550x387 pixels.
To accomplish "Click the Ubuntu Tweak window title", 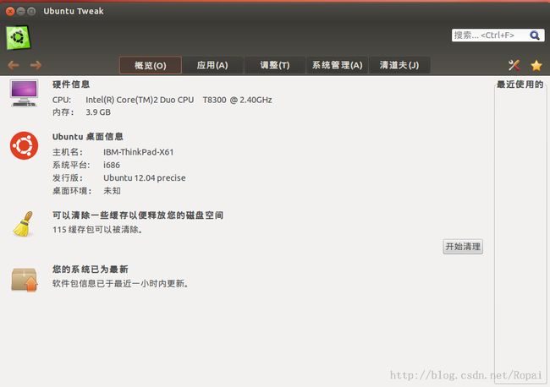I will tap(74, 11).
